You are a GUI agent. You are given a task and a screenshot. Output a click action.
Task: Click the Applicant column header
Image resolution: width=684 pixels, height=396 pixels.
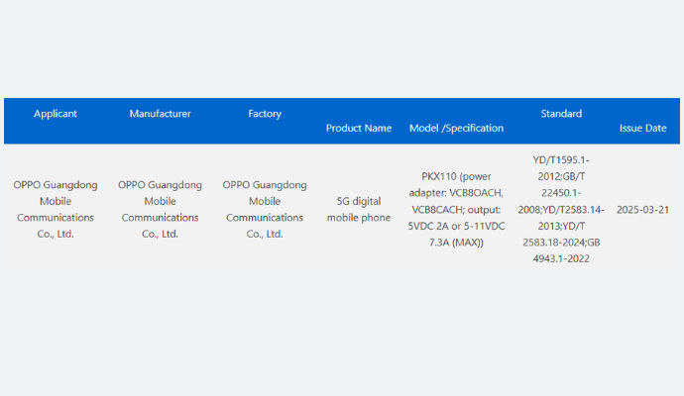[x=55, y=114]
